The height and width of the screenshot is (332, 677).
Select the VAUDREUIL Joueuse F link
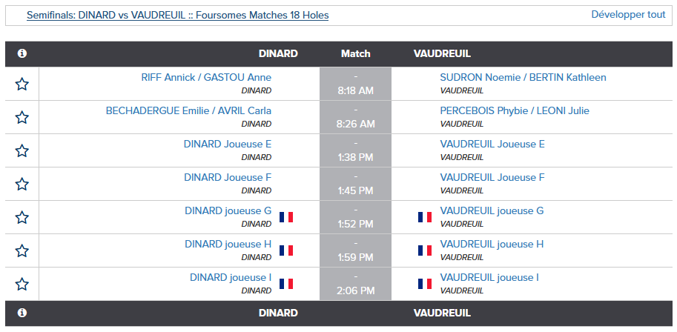point(492,177)
